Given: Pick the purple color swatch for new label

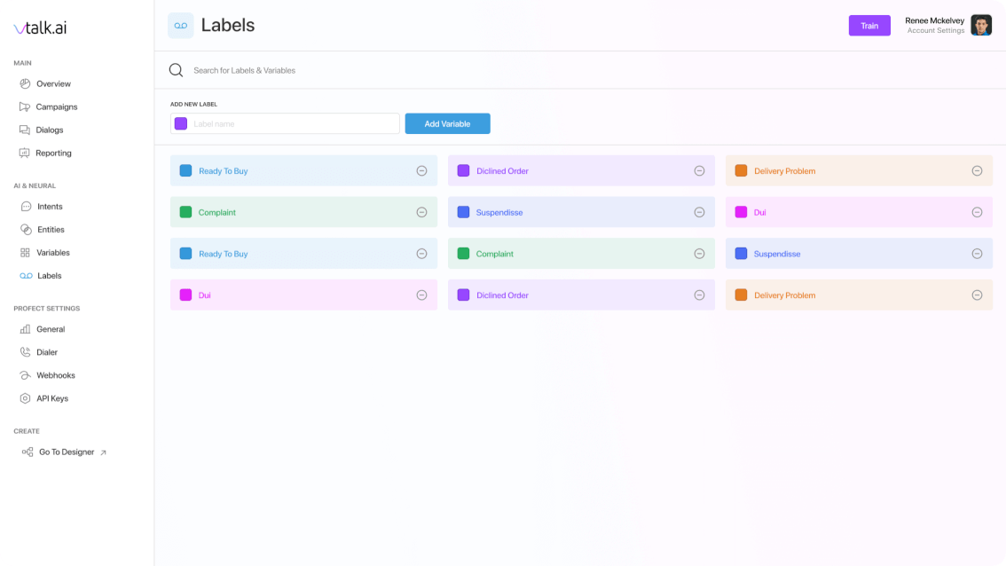Looking at the screenshot, I should pos(181,124).
